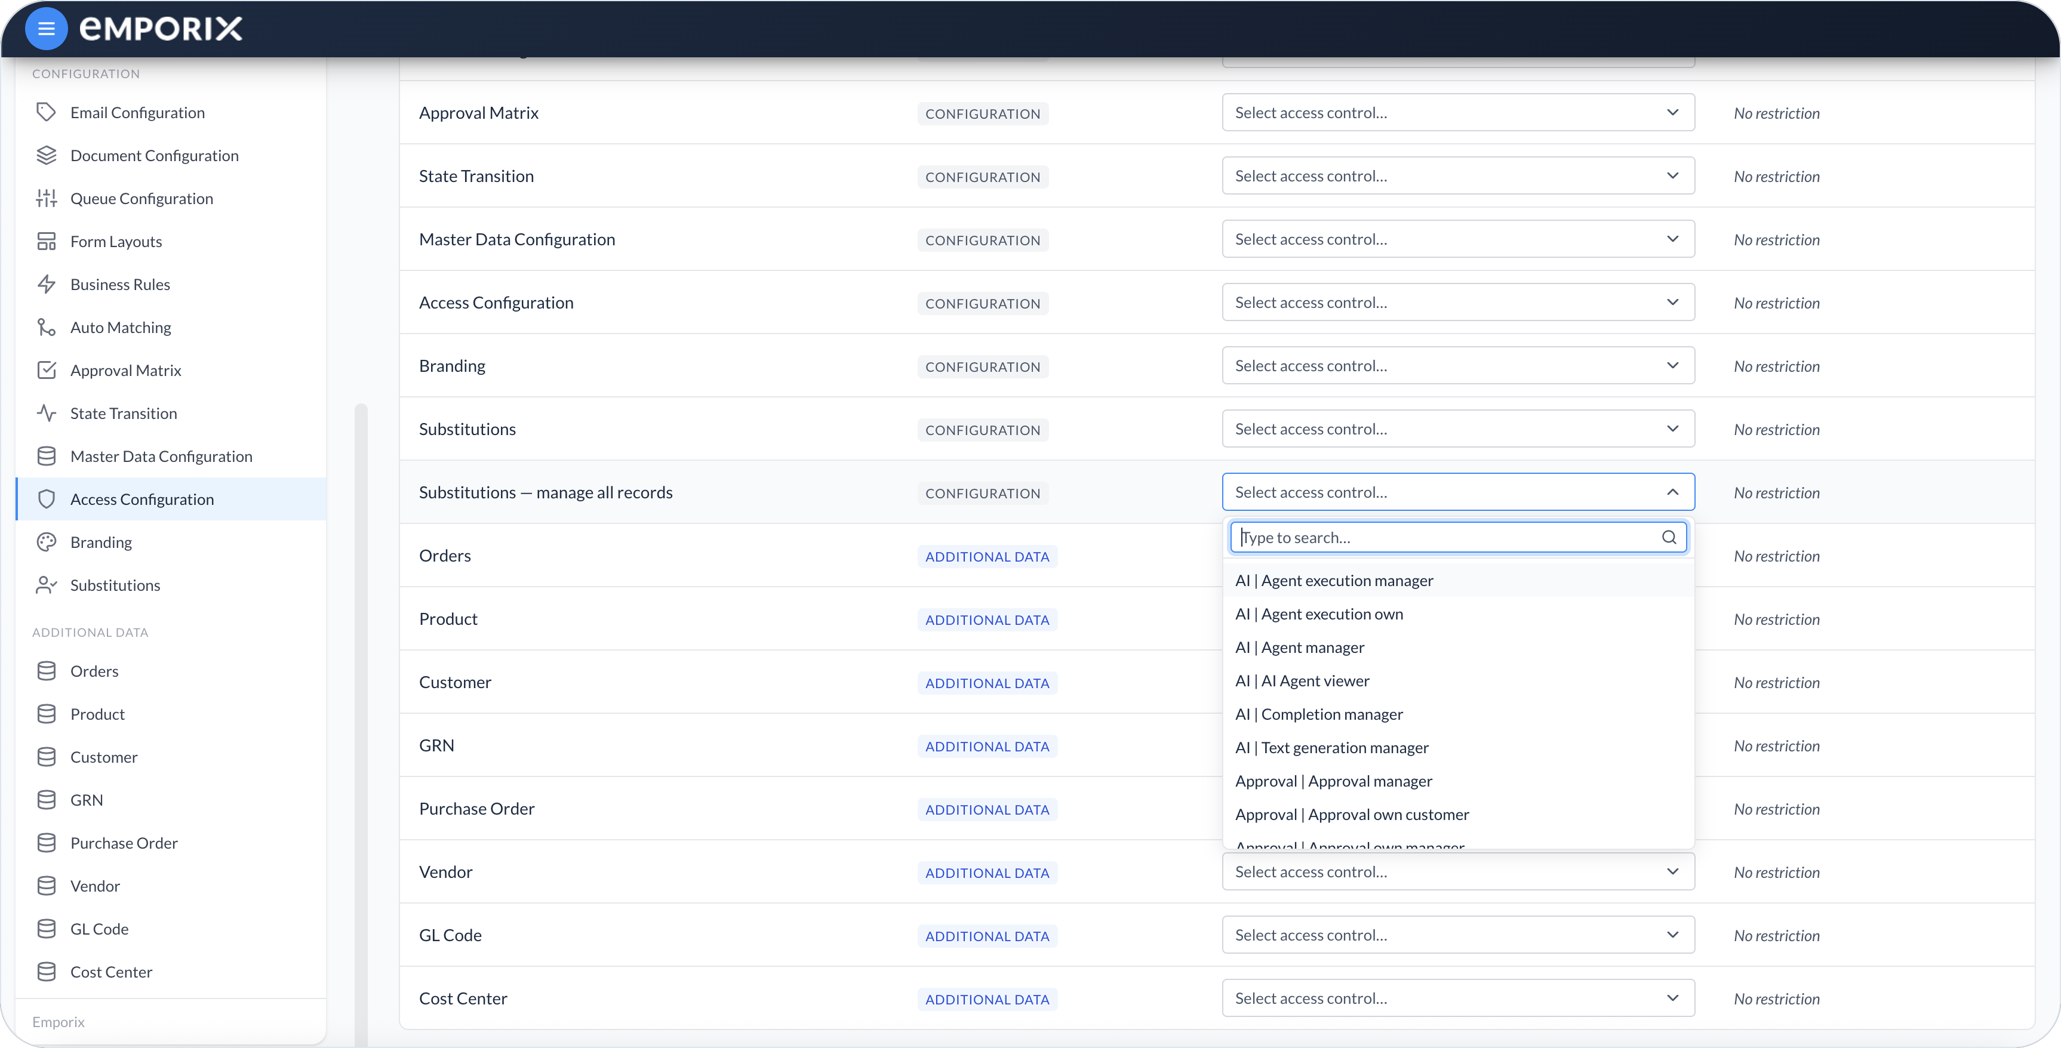2061x1048 pixels.
Task: Click the Queue Configuration sliders icon
Action: 47,198
